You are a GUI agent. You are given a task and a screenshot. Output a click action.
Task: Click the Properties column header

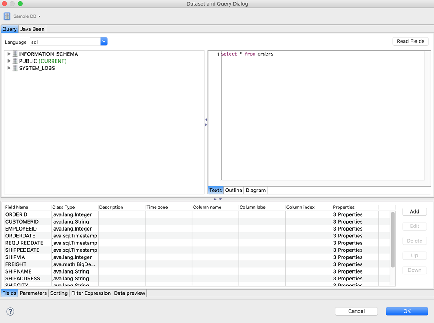pyautogui.click(x=355, y=208)
